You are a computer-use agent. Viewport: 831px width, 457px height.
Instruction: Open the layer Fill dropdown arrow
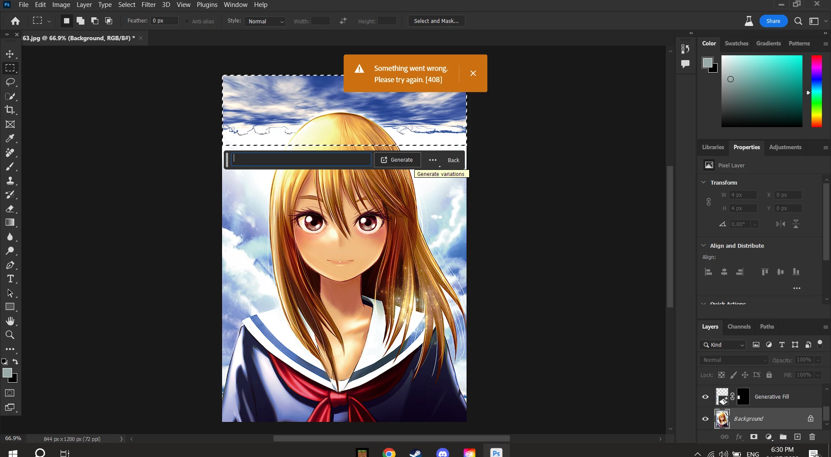coord(818,375)
